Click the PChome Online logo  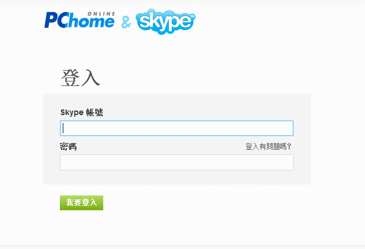pyautogui.click(x=80, y=20)
